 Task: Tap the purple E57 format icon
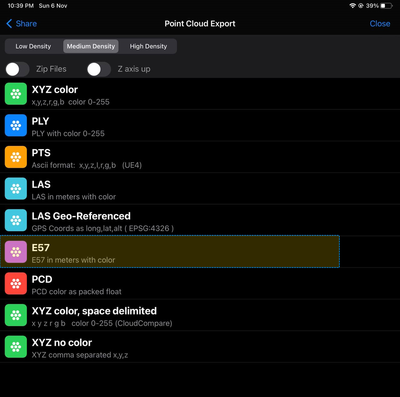point(16,252)
